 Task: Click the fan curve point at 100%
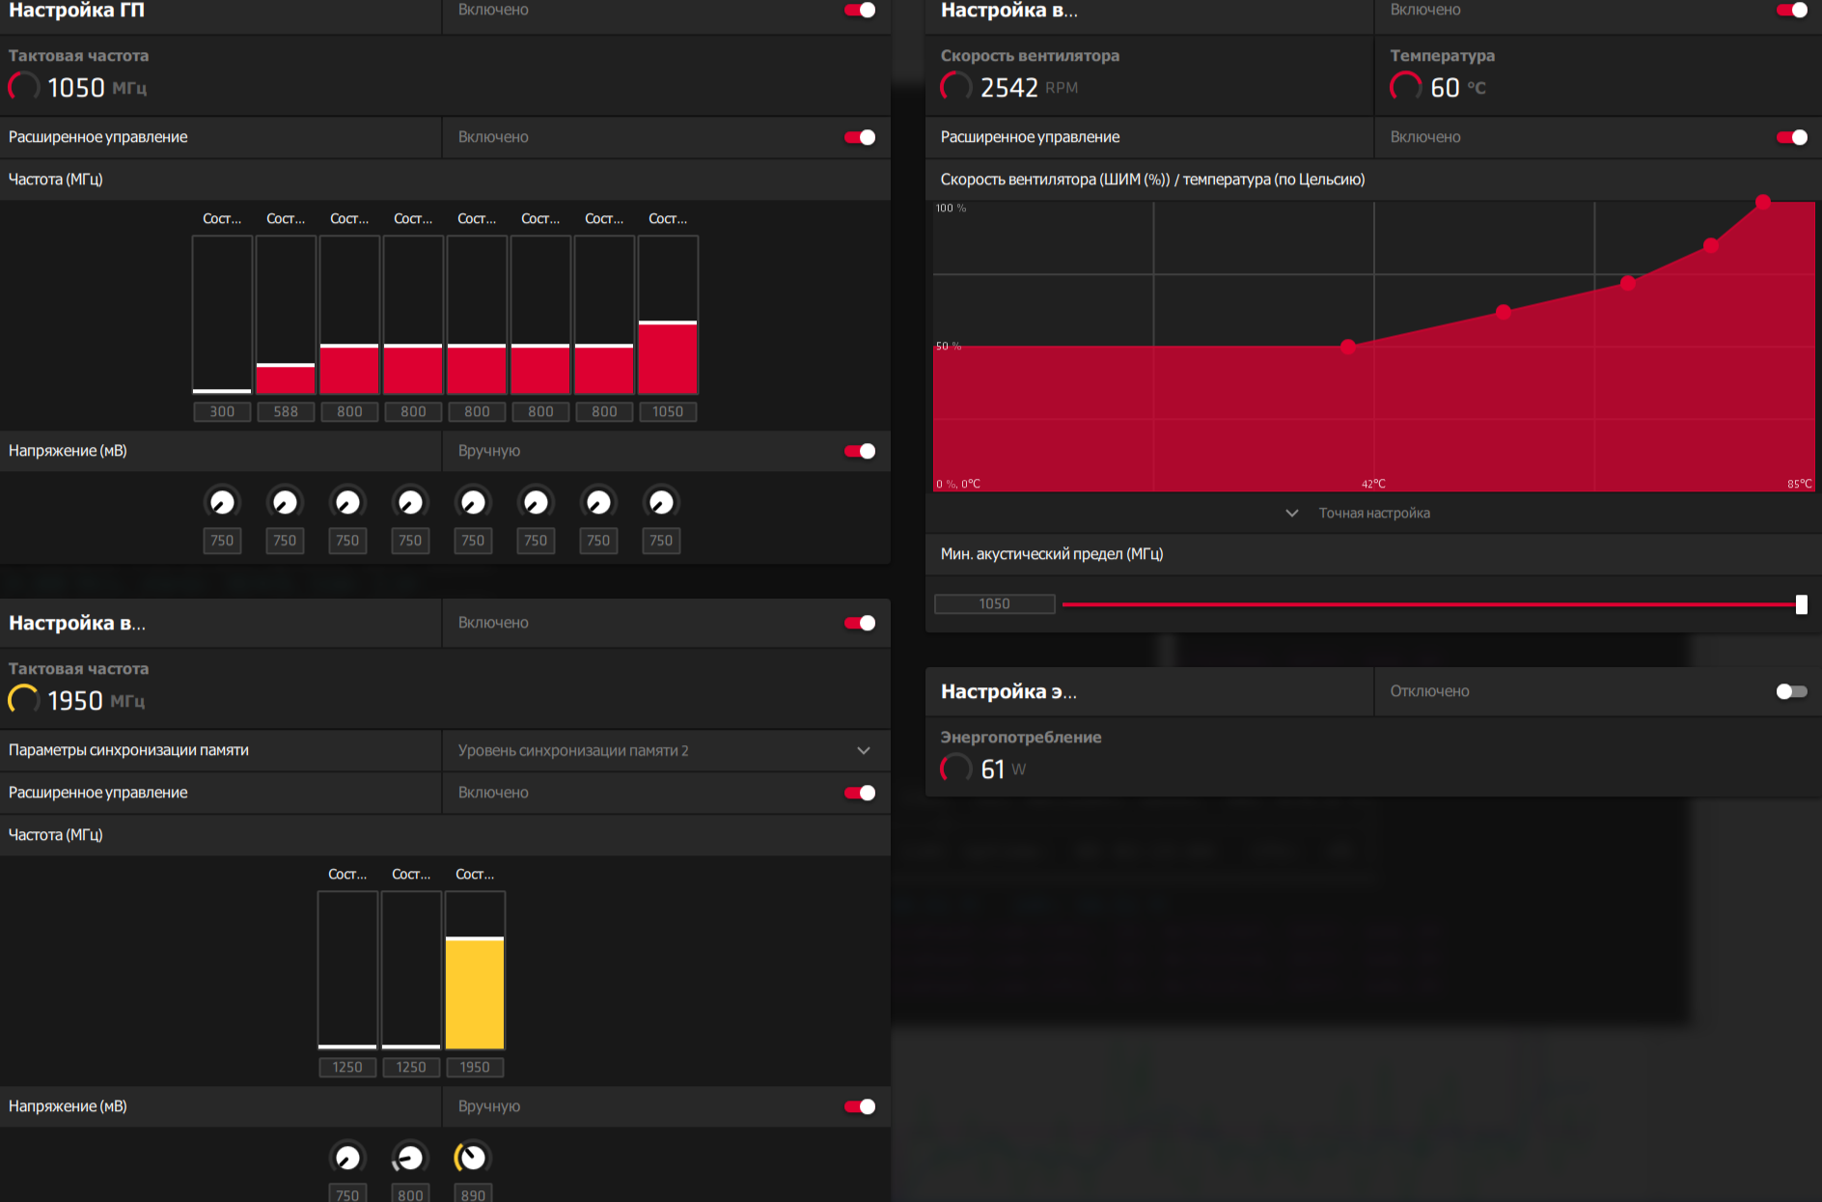tap(1763, 202)
